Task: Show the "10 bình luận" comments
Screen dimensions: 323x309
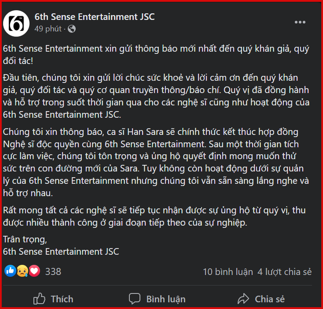Action: 227,272
